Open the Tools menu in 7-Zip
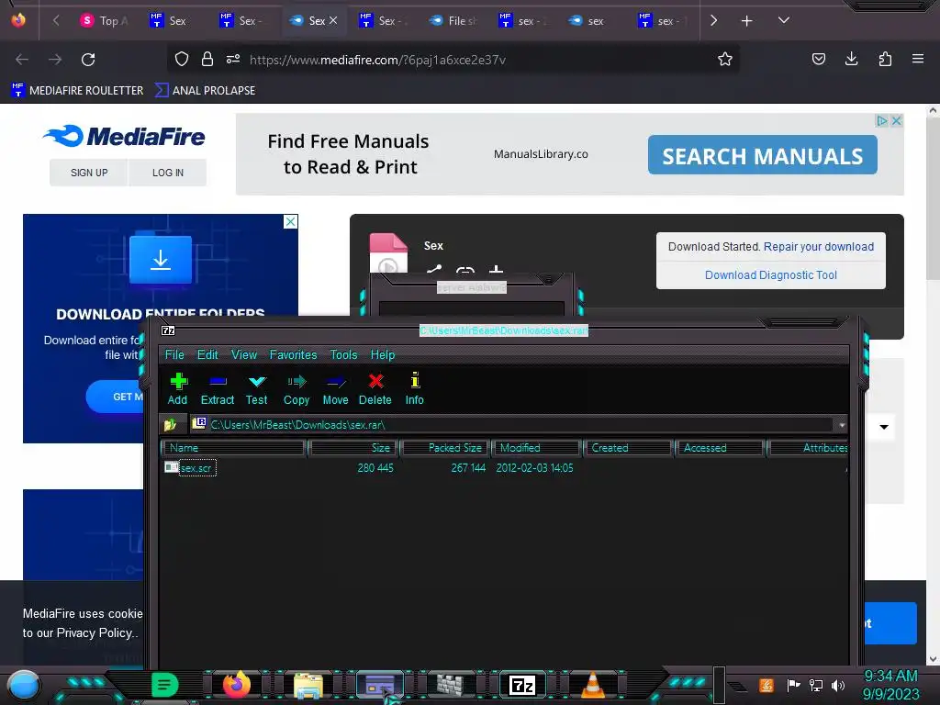Viewport: 940px width, 705px height. pos(343,354)
